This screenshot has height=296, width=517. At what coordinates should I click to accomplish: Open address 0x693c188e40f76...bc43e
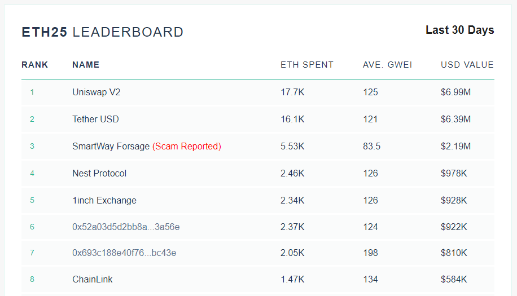coord(124,253)
